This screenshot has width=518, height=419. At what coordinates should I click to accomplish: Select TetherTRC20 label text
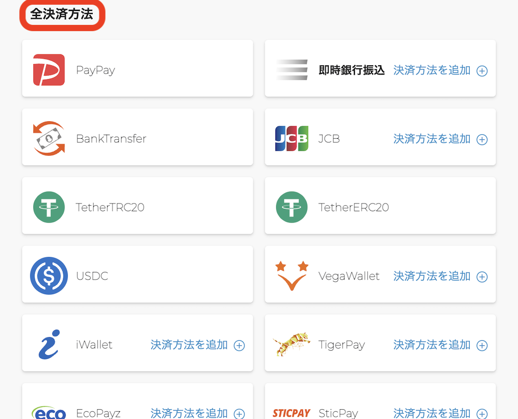tap(110, 207)
